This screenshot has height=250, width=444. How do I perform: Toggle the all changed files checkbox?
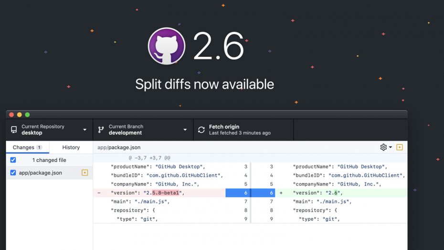pyautogui.click(x=13, y=160)
